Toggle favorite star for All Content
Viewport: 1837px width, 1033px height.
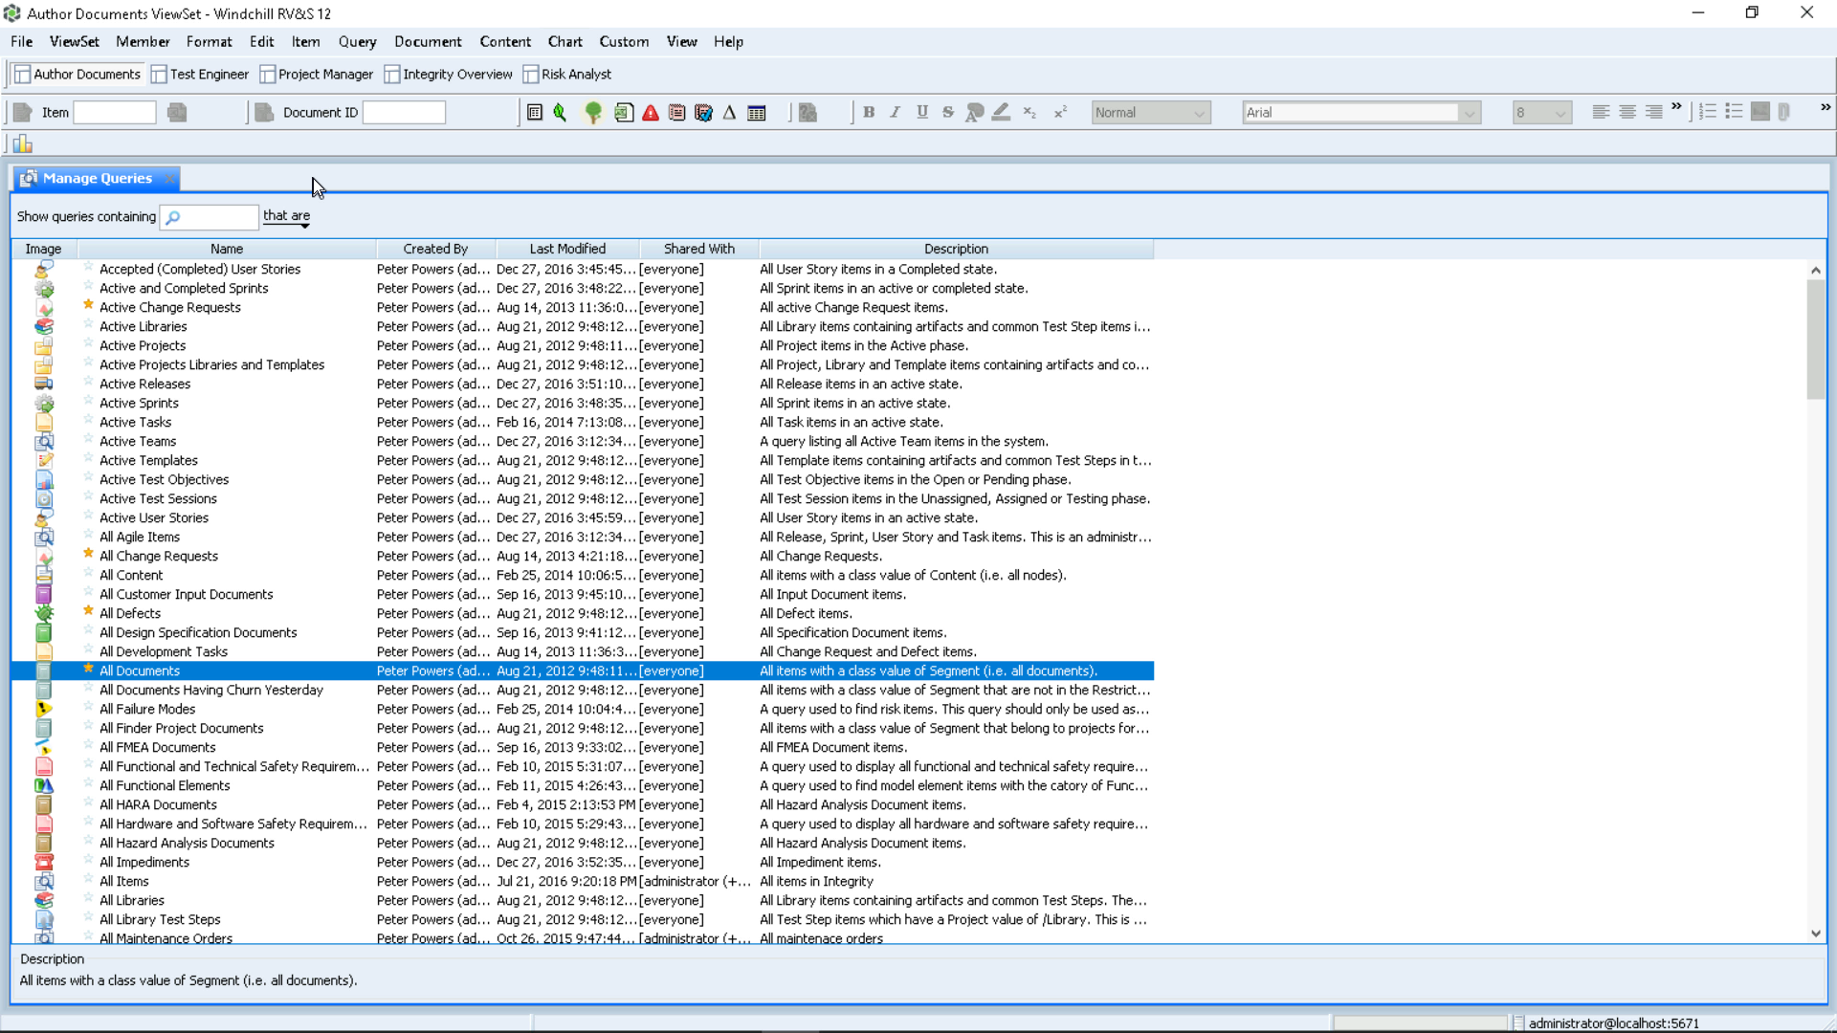(88, 573)
